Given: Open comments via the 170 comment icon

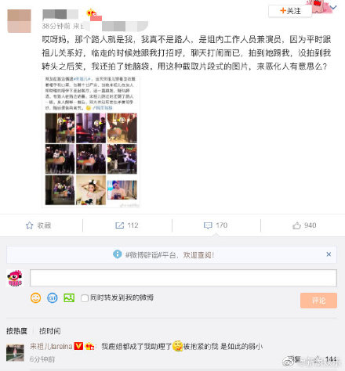Looking at the screenshot, I should coord(208,225).
